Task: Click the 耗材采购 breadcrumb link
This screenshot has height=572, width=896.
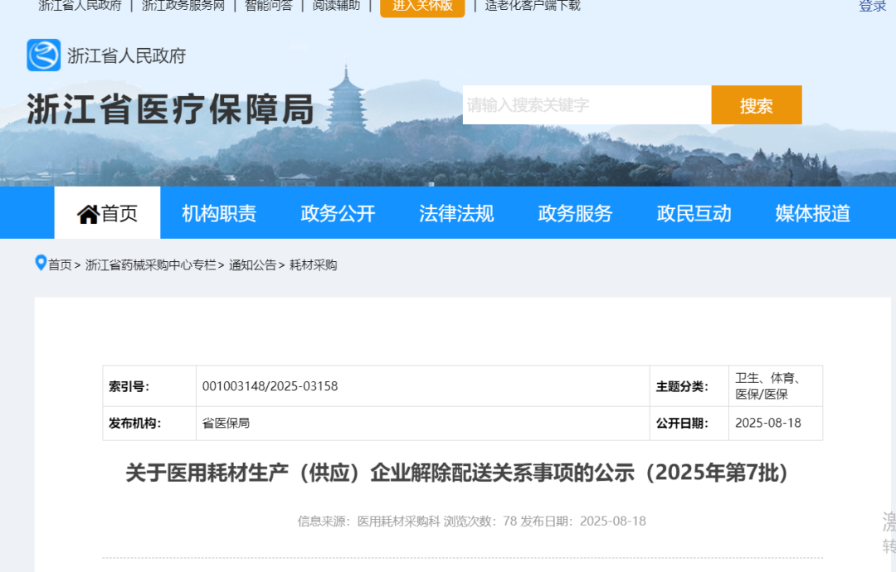Action: click(314, 265)
